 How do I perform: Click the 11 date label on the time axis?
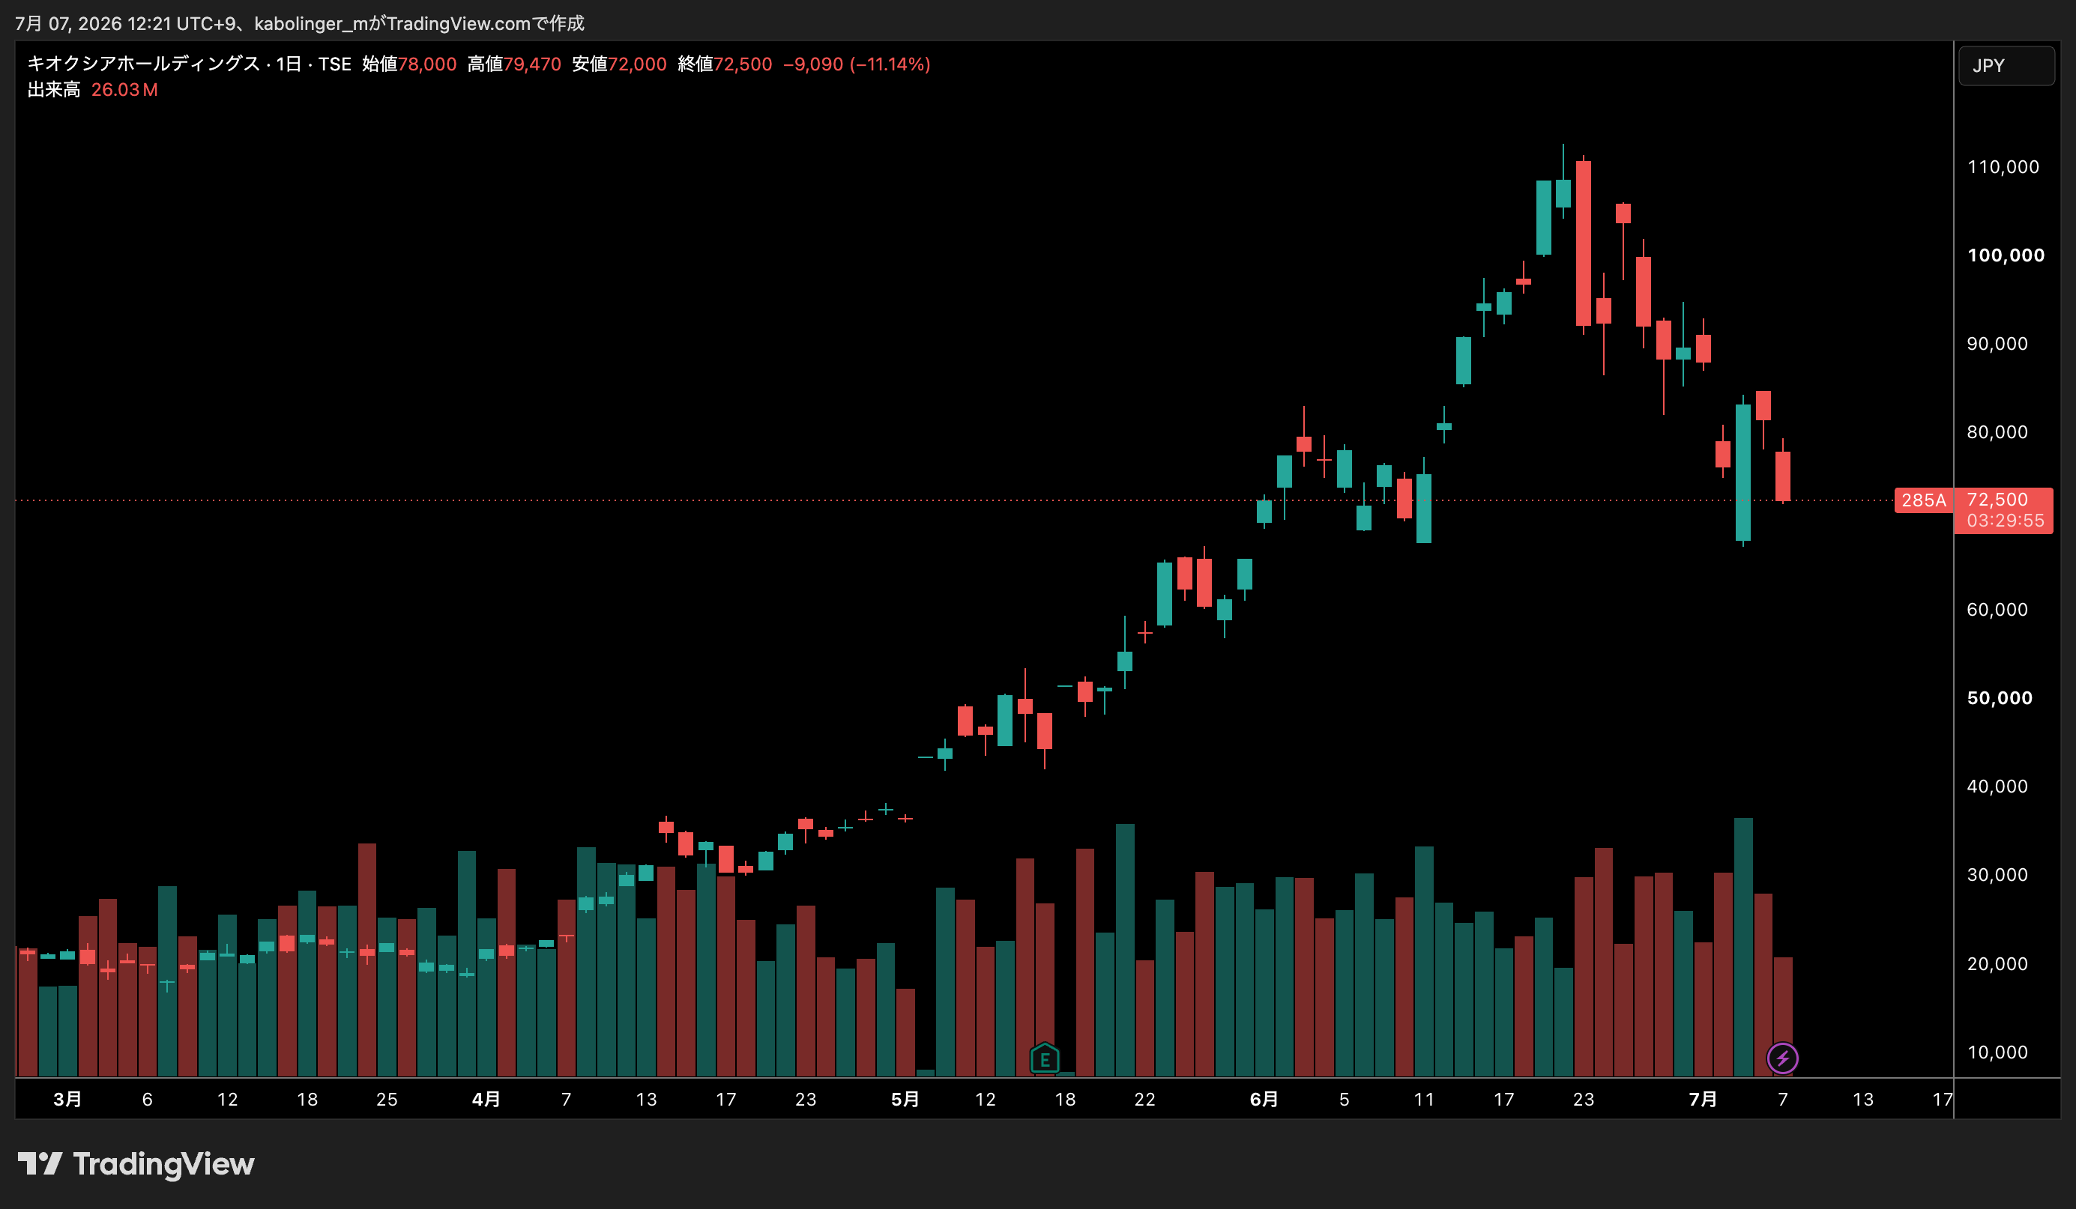coord(1423,1100)
